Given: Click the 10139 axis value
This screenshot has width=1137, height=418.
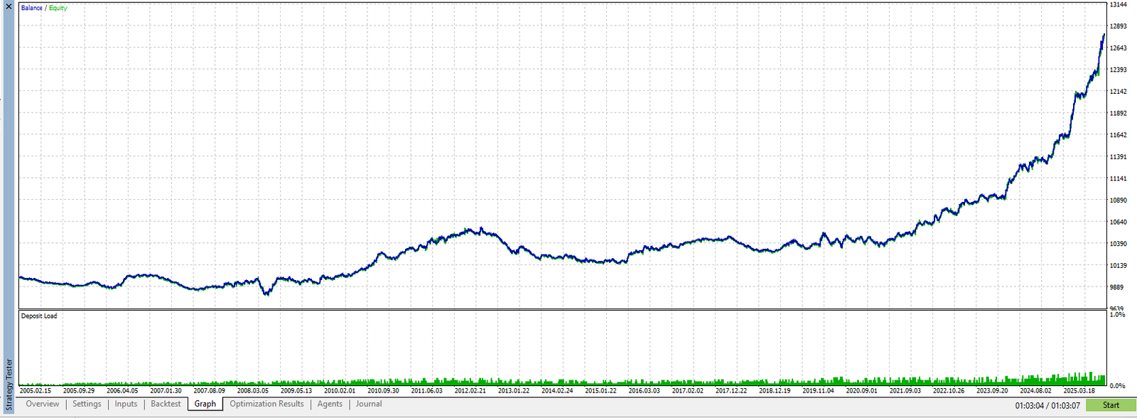Looking at the screenshot, I should 1119,265.
